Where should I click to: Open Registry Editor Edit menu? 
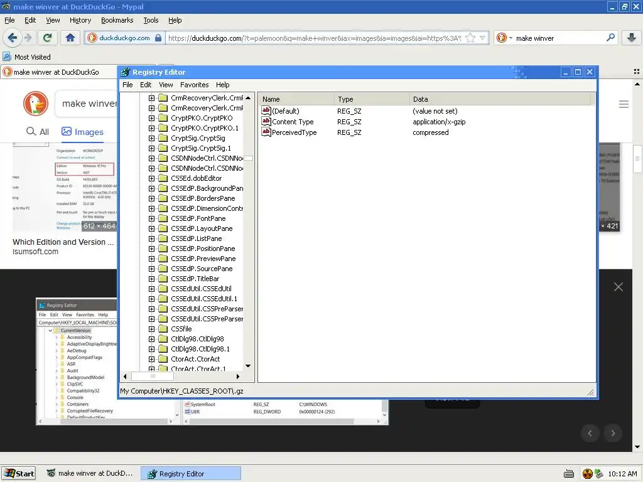pyautogui.click(x=146, y=85)
